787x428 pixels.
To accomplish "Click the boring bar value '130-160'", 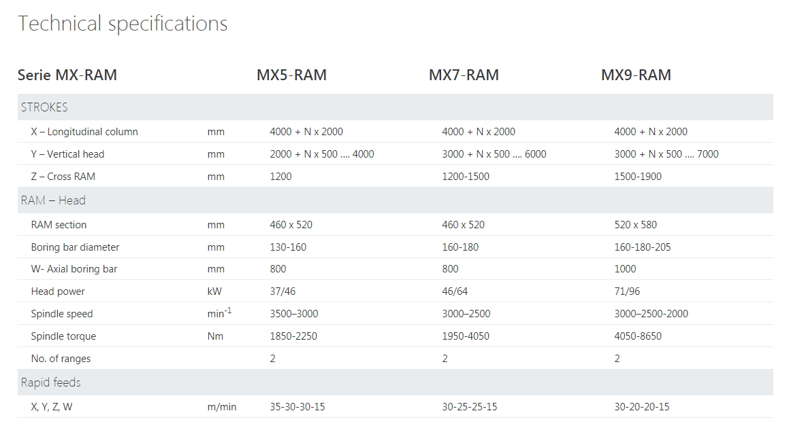I will [x=288, y=247].
